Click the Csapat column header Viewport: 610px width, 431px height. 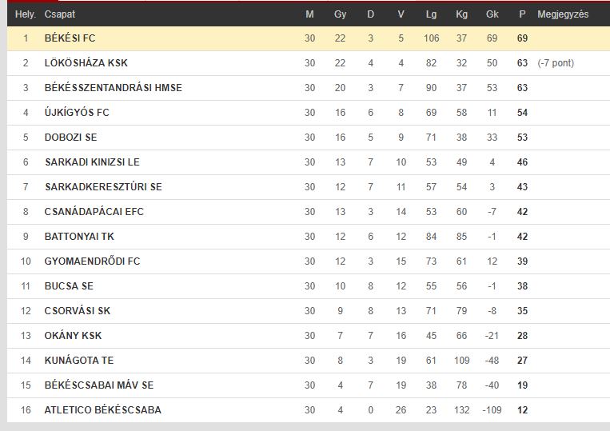point(59,14)
